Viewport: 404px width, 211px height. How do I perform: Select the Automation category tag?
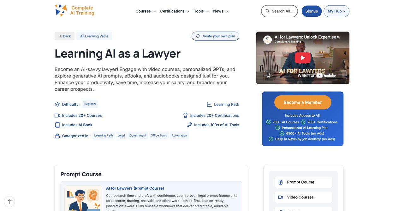pyautogui.click(x=179, y=135)
